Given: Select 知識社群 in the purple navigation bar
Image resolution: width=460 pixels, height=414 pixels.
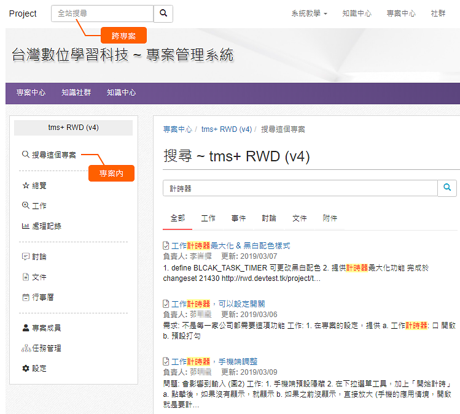Looking at the screenshot, I should pyautogui.click(x=76, y=93).
